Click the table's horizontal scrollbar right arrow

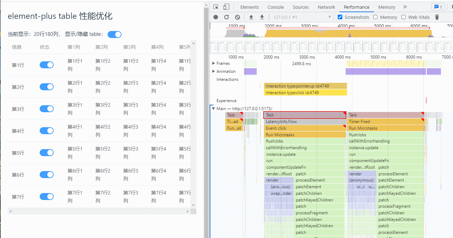[188, 211]
